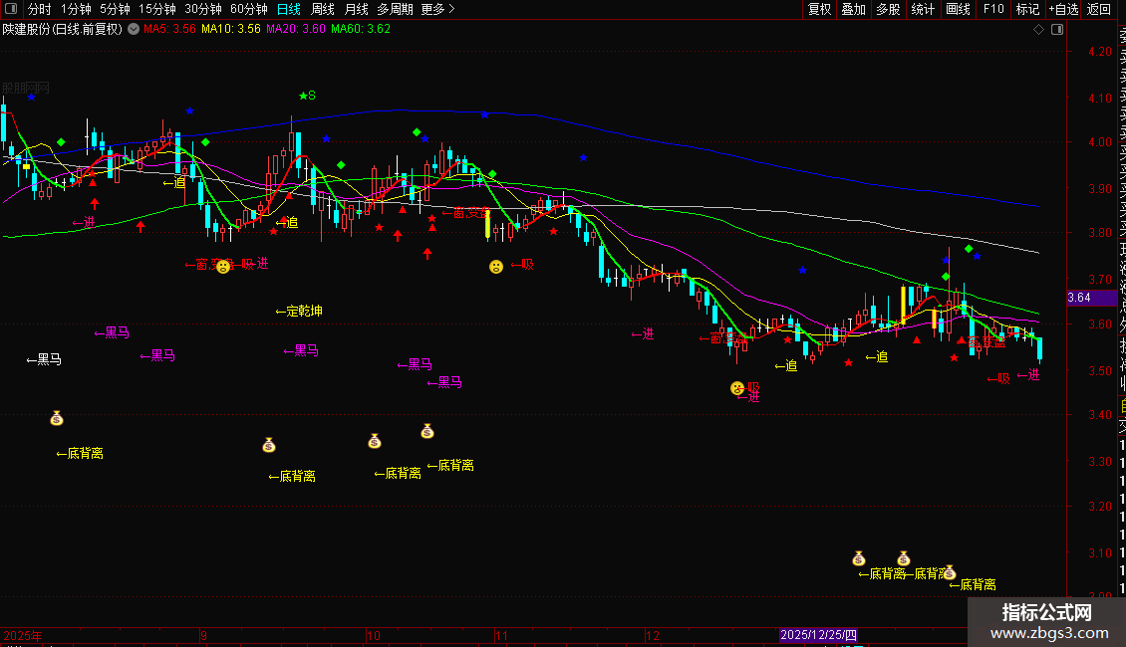Click the MA10: 3.56 indicator label
Image resolution: width=1126 pixels, height=647 pixels.
(x=230, y=29)
